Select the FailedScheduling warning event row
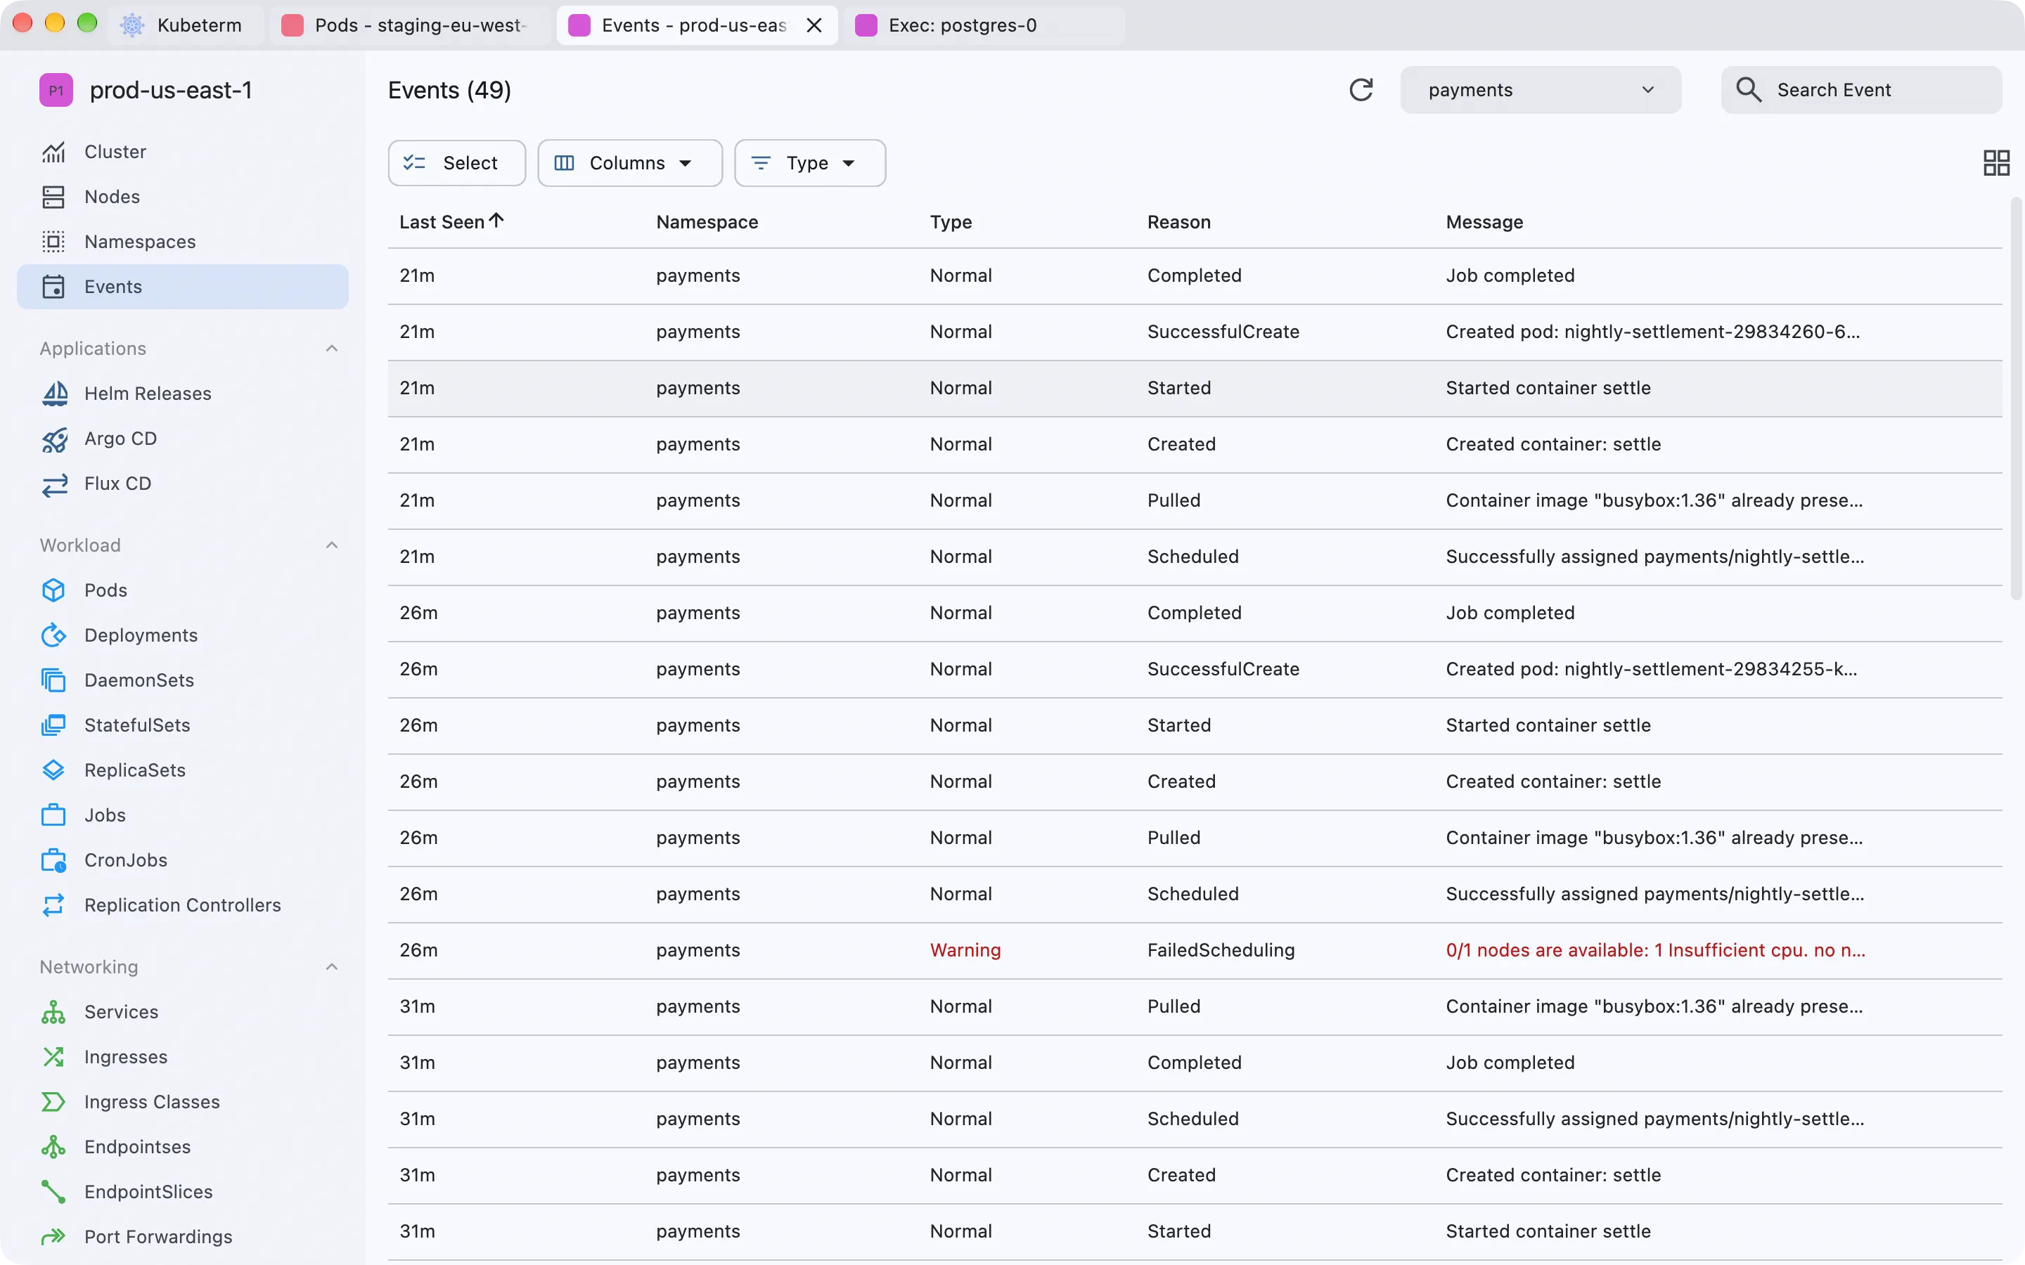2025x1265 pixels. pos(1194,950)
